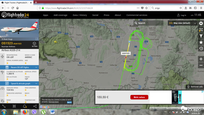Open Firefox page actions three dots
Image resolution: width=204 pixels, height=115 pixels.
(x=138, y=8)
